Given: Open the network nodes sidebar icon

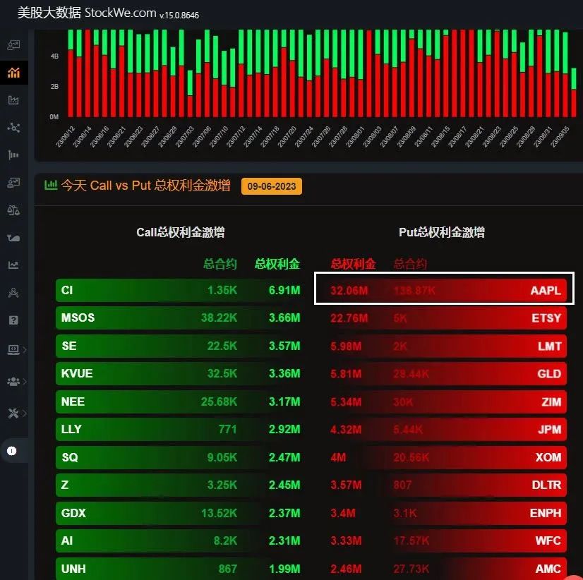Looking at the screenshot, I should (x=13, y=128).
